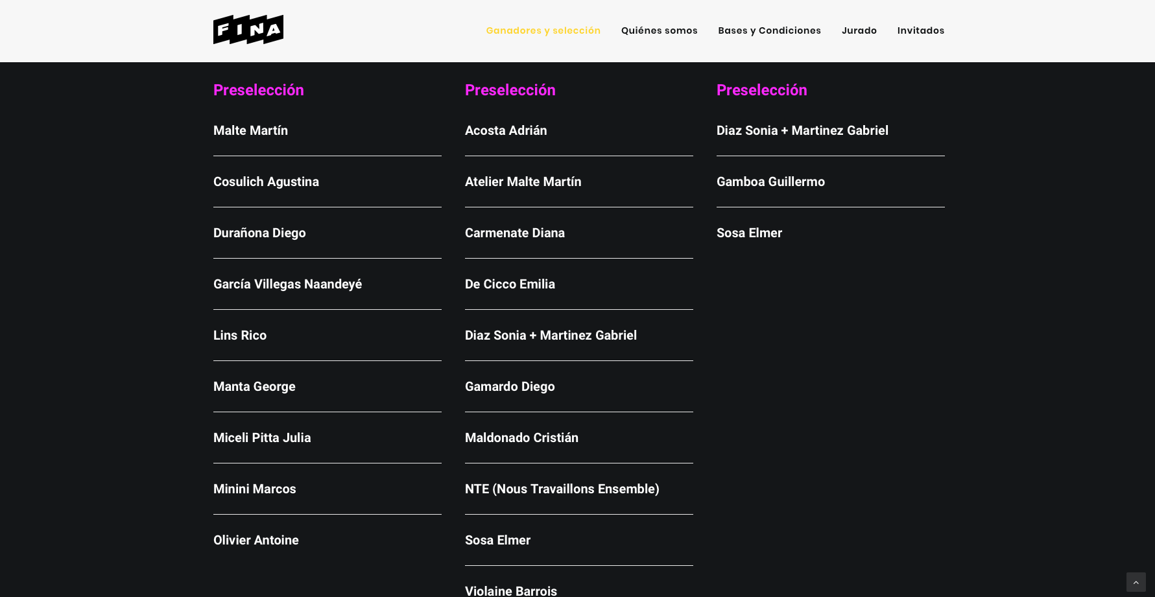Click Malte Martín in first column
The width and height of the screenshot is (1155, 597).
pos(250,130)
